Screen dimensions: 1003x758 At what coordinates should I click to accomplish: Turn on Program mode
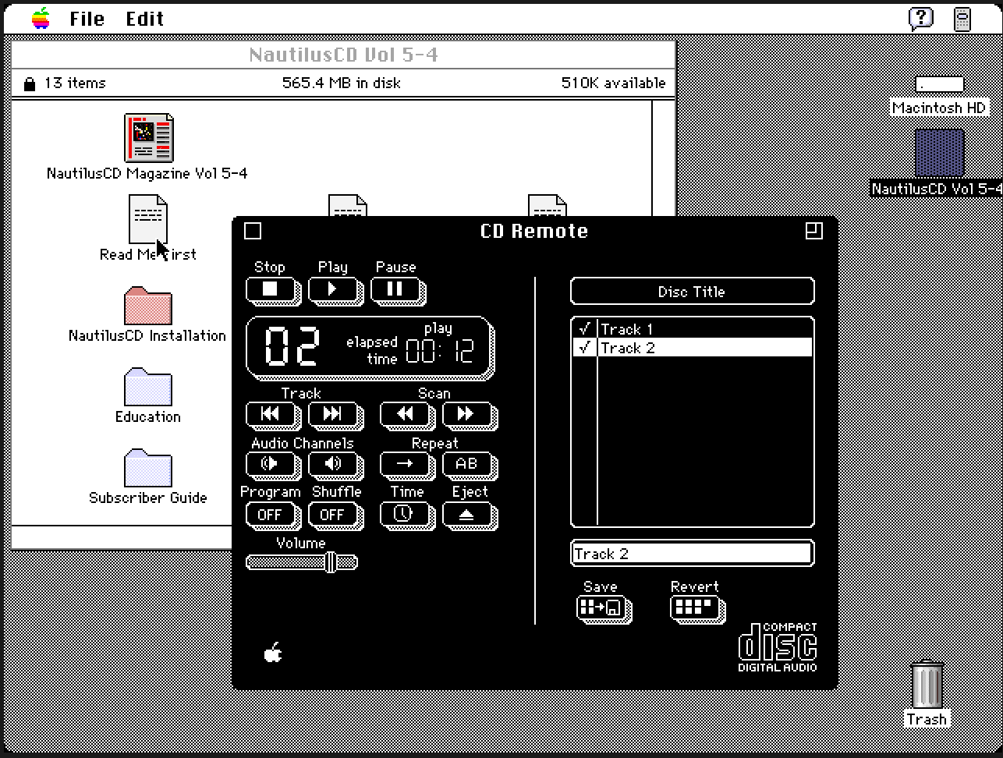point(272,515)
